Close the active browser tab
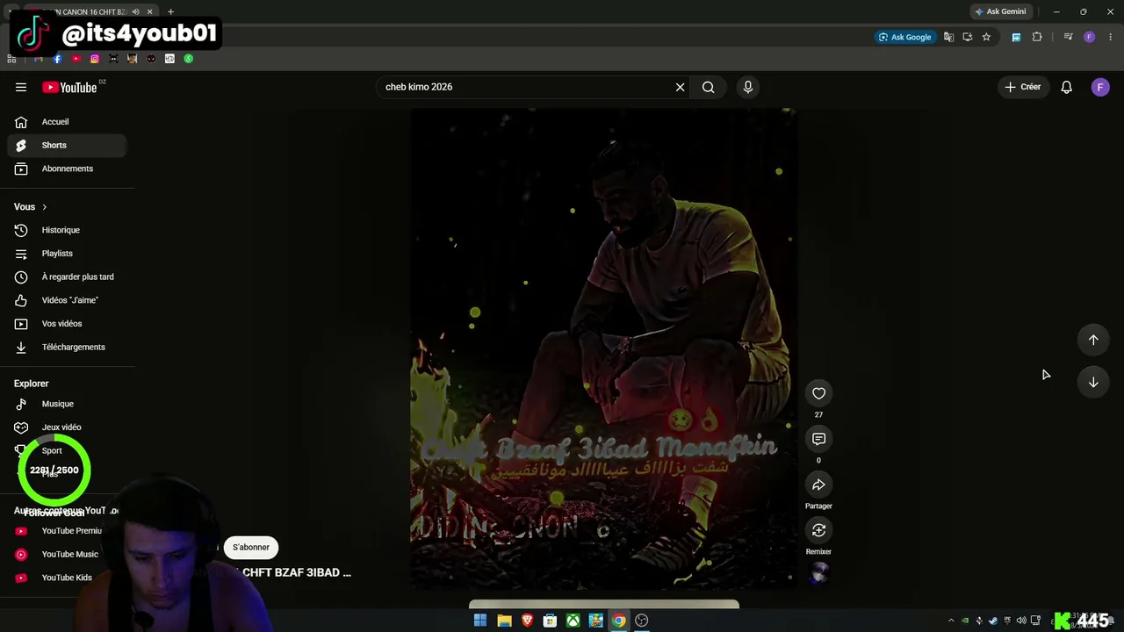This screenshot has width=1124, height=632. (150, 12)
